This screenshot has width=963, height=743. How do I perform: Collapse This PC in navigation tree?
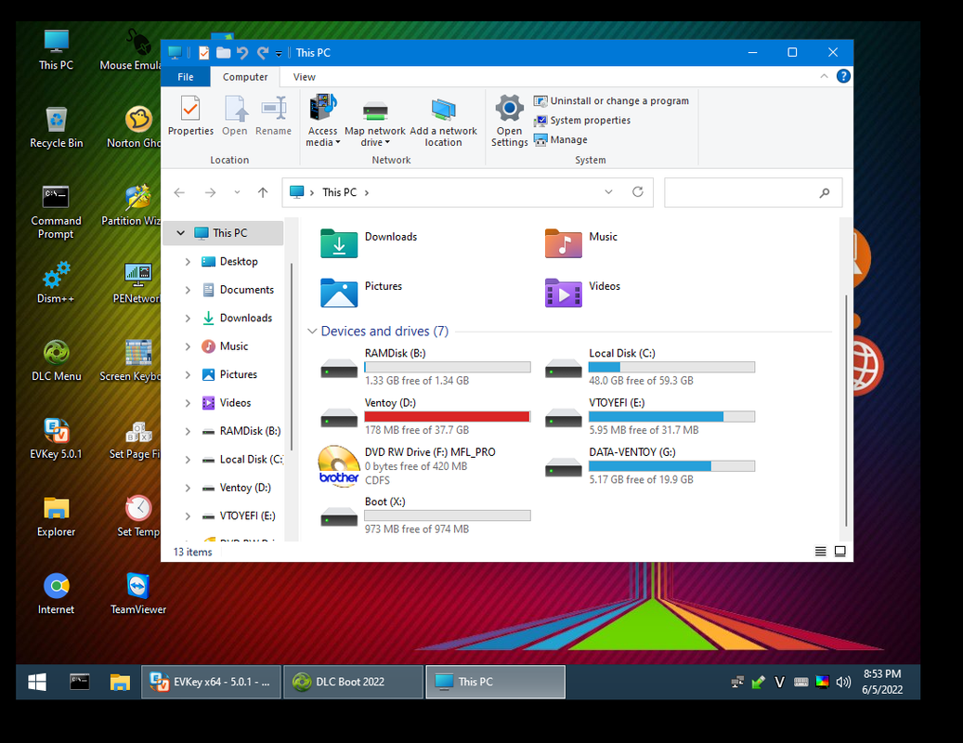pyautogui.click(x=180, y=233)
